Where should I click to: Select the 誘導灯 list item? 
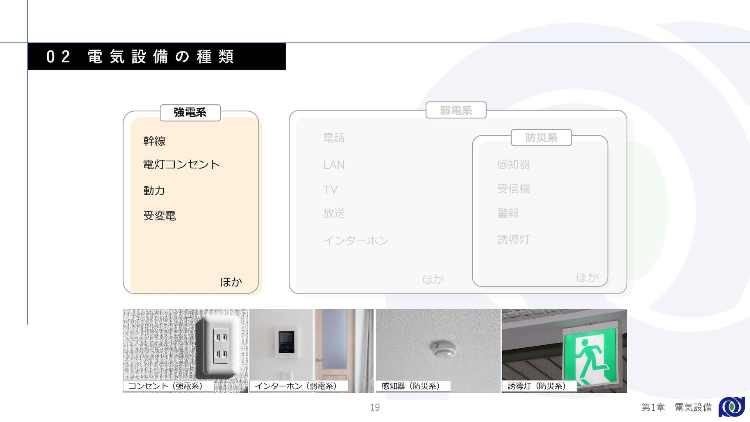(x=514, y=239)
